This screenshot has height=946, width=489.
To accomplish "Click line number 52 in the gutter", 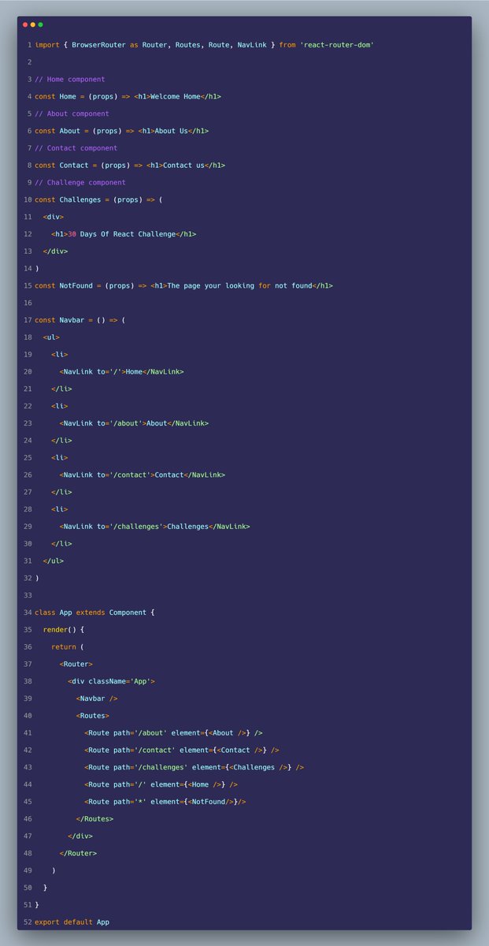I will click(x=28, y=922).
